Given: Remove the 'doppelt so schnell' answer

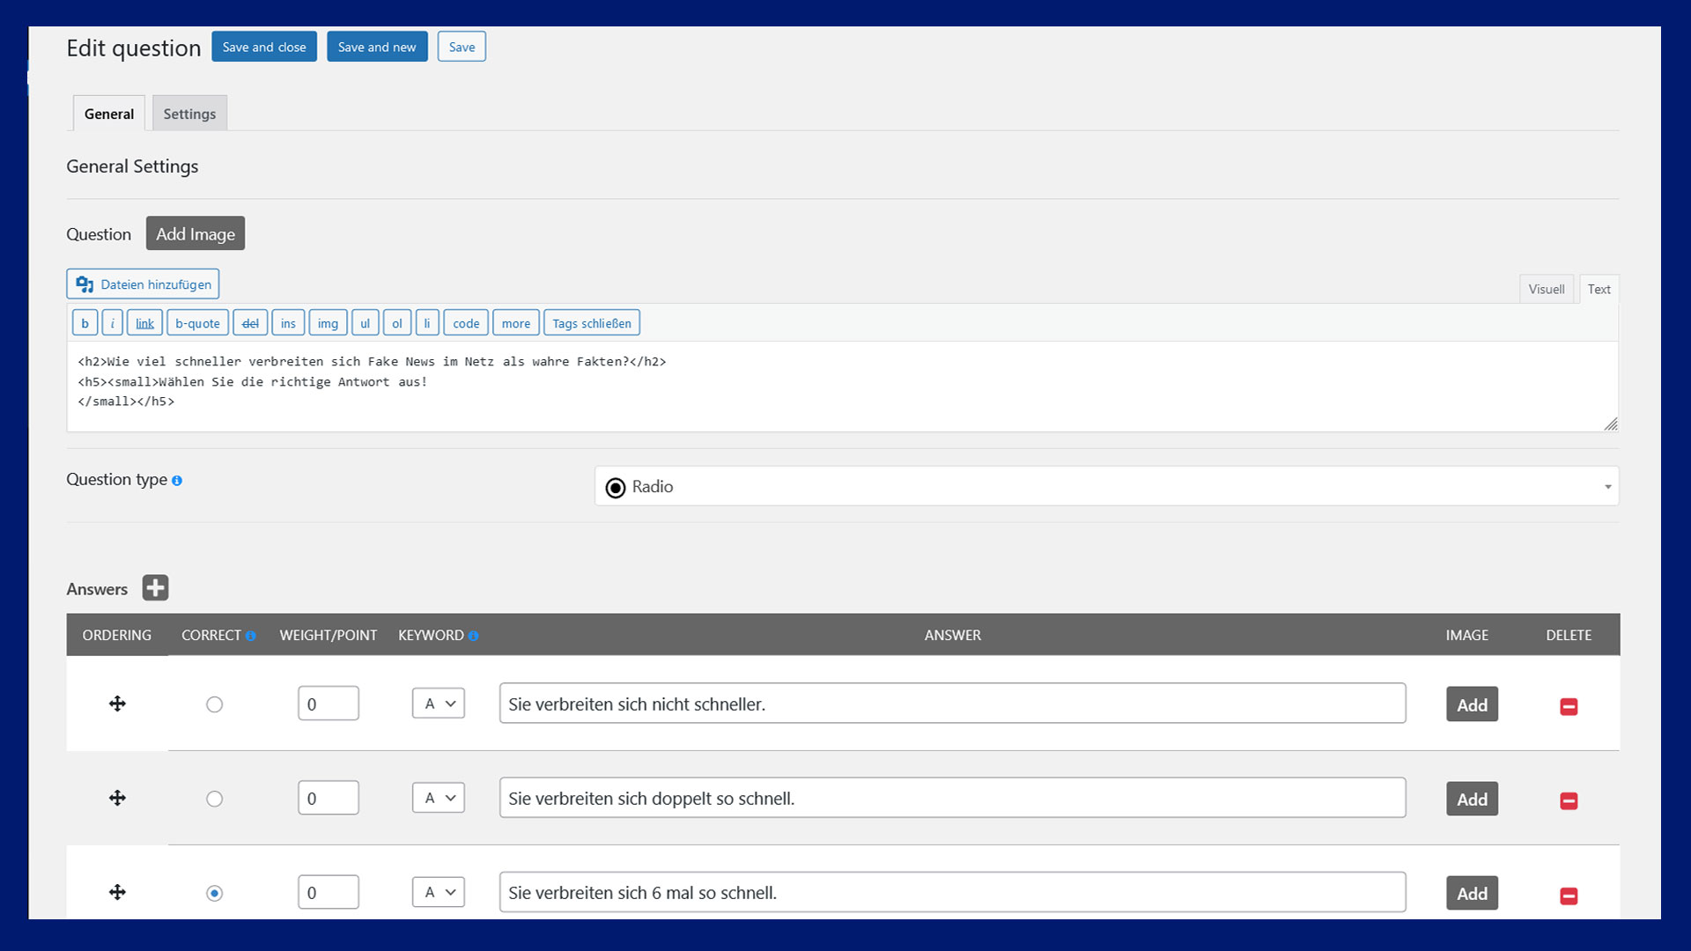Looking at the screenshot, I should 1569,800.
